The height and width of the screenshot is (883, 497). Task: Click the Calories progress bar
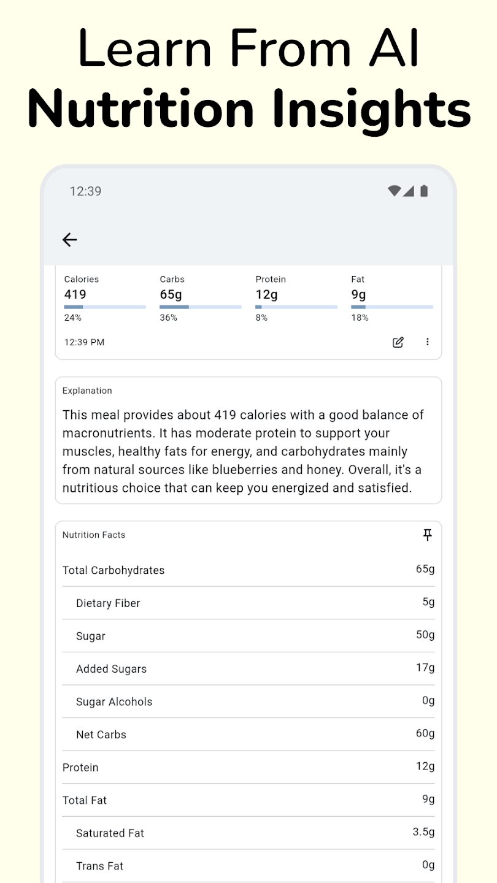point(105,307)
